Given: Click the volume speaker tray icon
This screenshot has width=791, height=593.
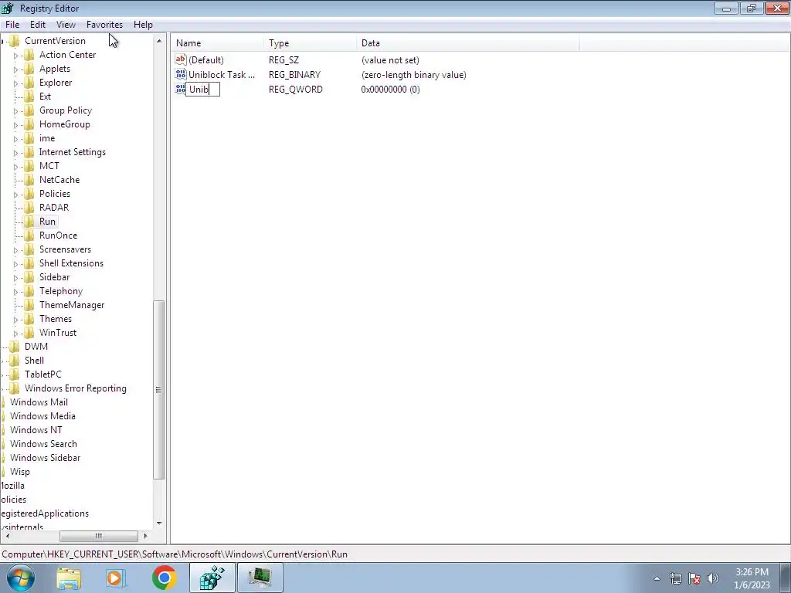Looking at the screenshot, I should (713, 578).
